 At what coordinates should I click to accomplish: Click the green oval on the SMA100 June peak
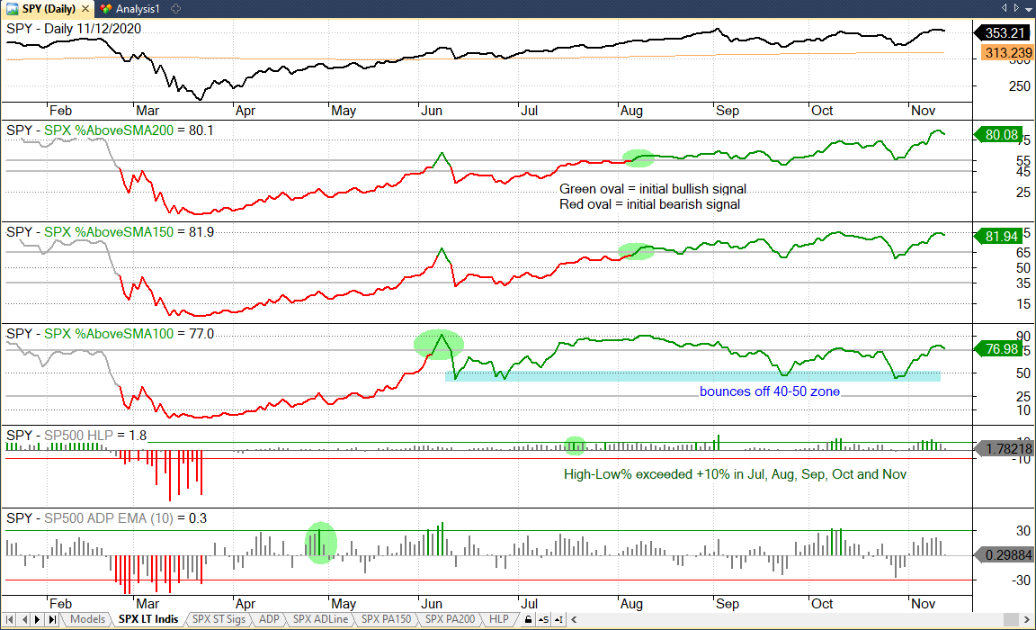pyautogui.click(x=439, y=345)
